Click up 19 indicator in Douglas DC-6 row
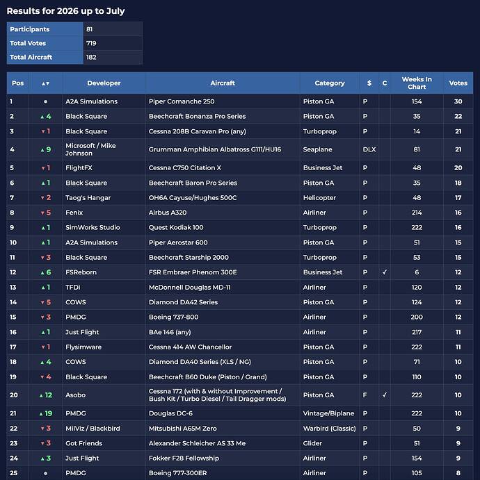 tap(46, 413)
